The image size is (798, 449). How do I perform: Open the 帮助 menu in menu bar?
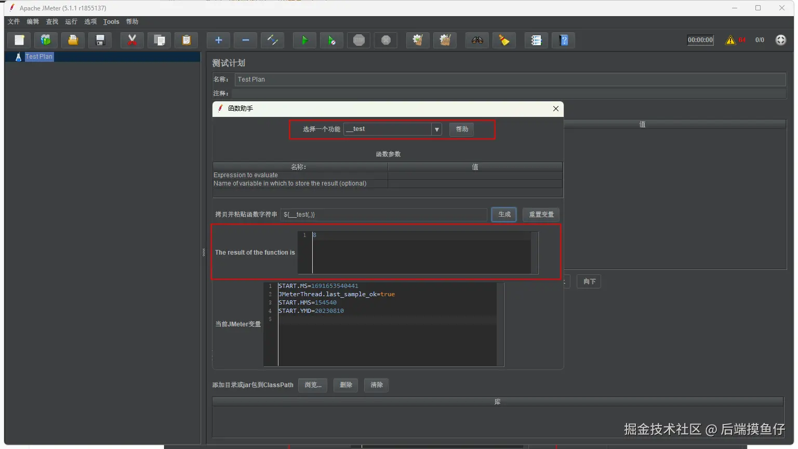132,21
